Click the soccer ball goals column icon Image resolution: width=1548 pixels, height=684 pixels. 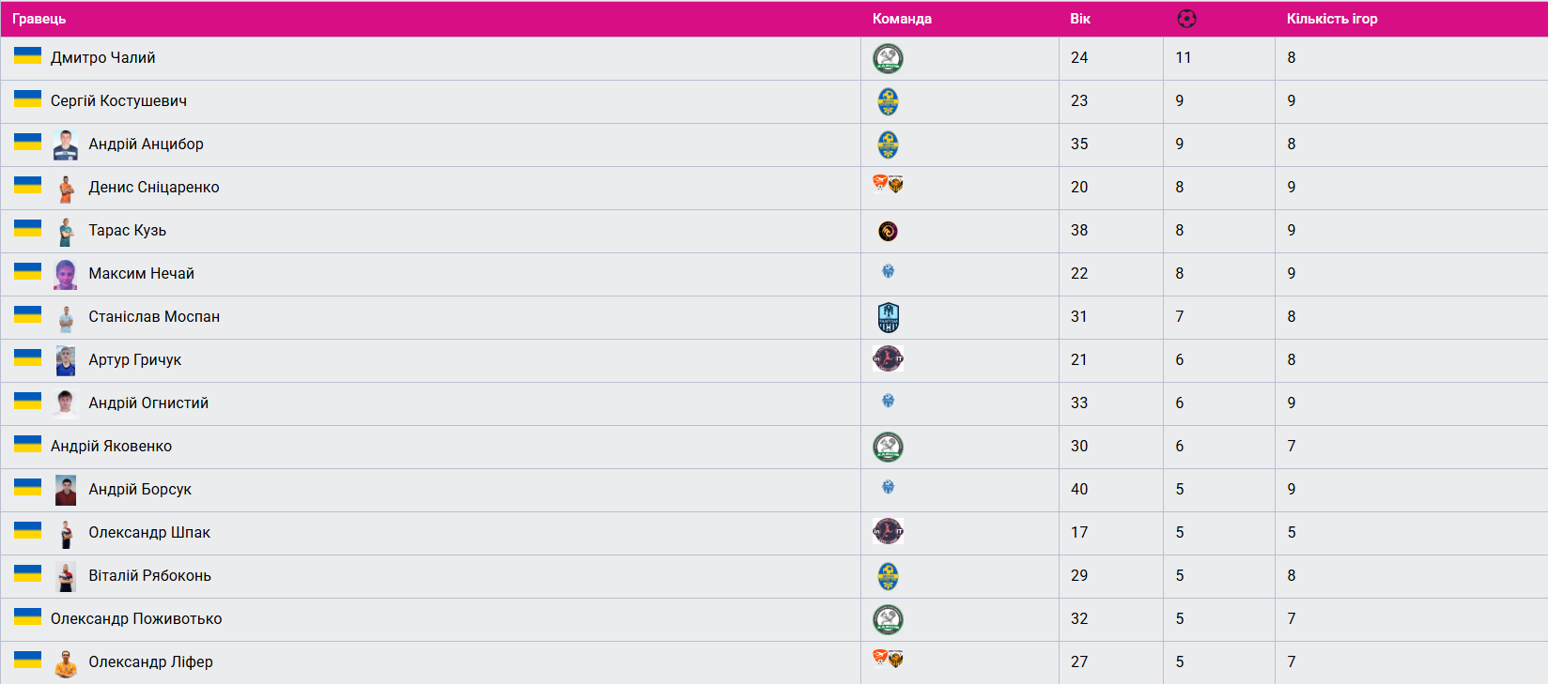pyautogui.click(x=1186, y=19)
